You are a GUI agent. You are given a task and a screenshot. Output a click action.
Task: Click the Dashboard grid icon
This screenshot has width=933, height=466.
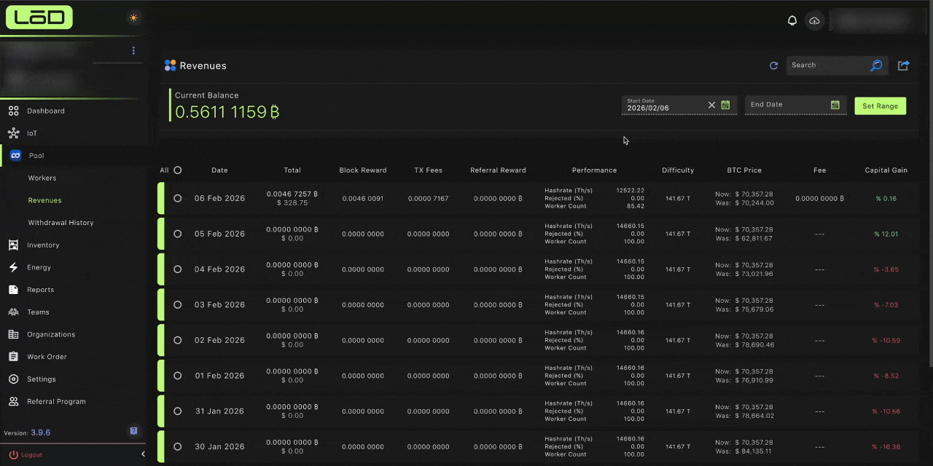click(13, 111)
